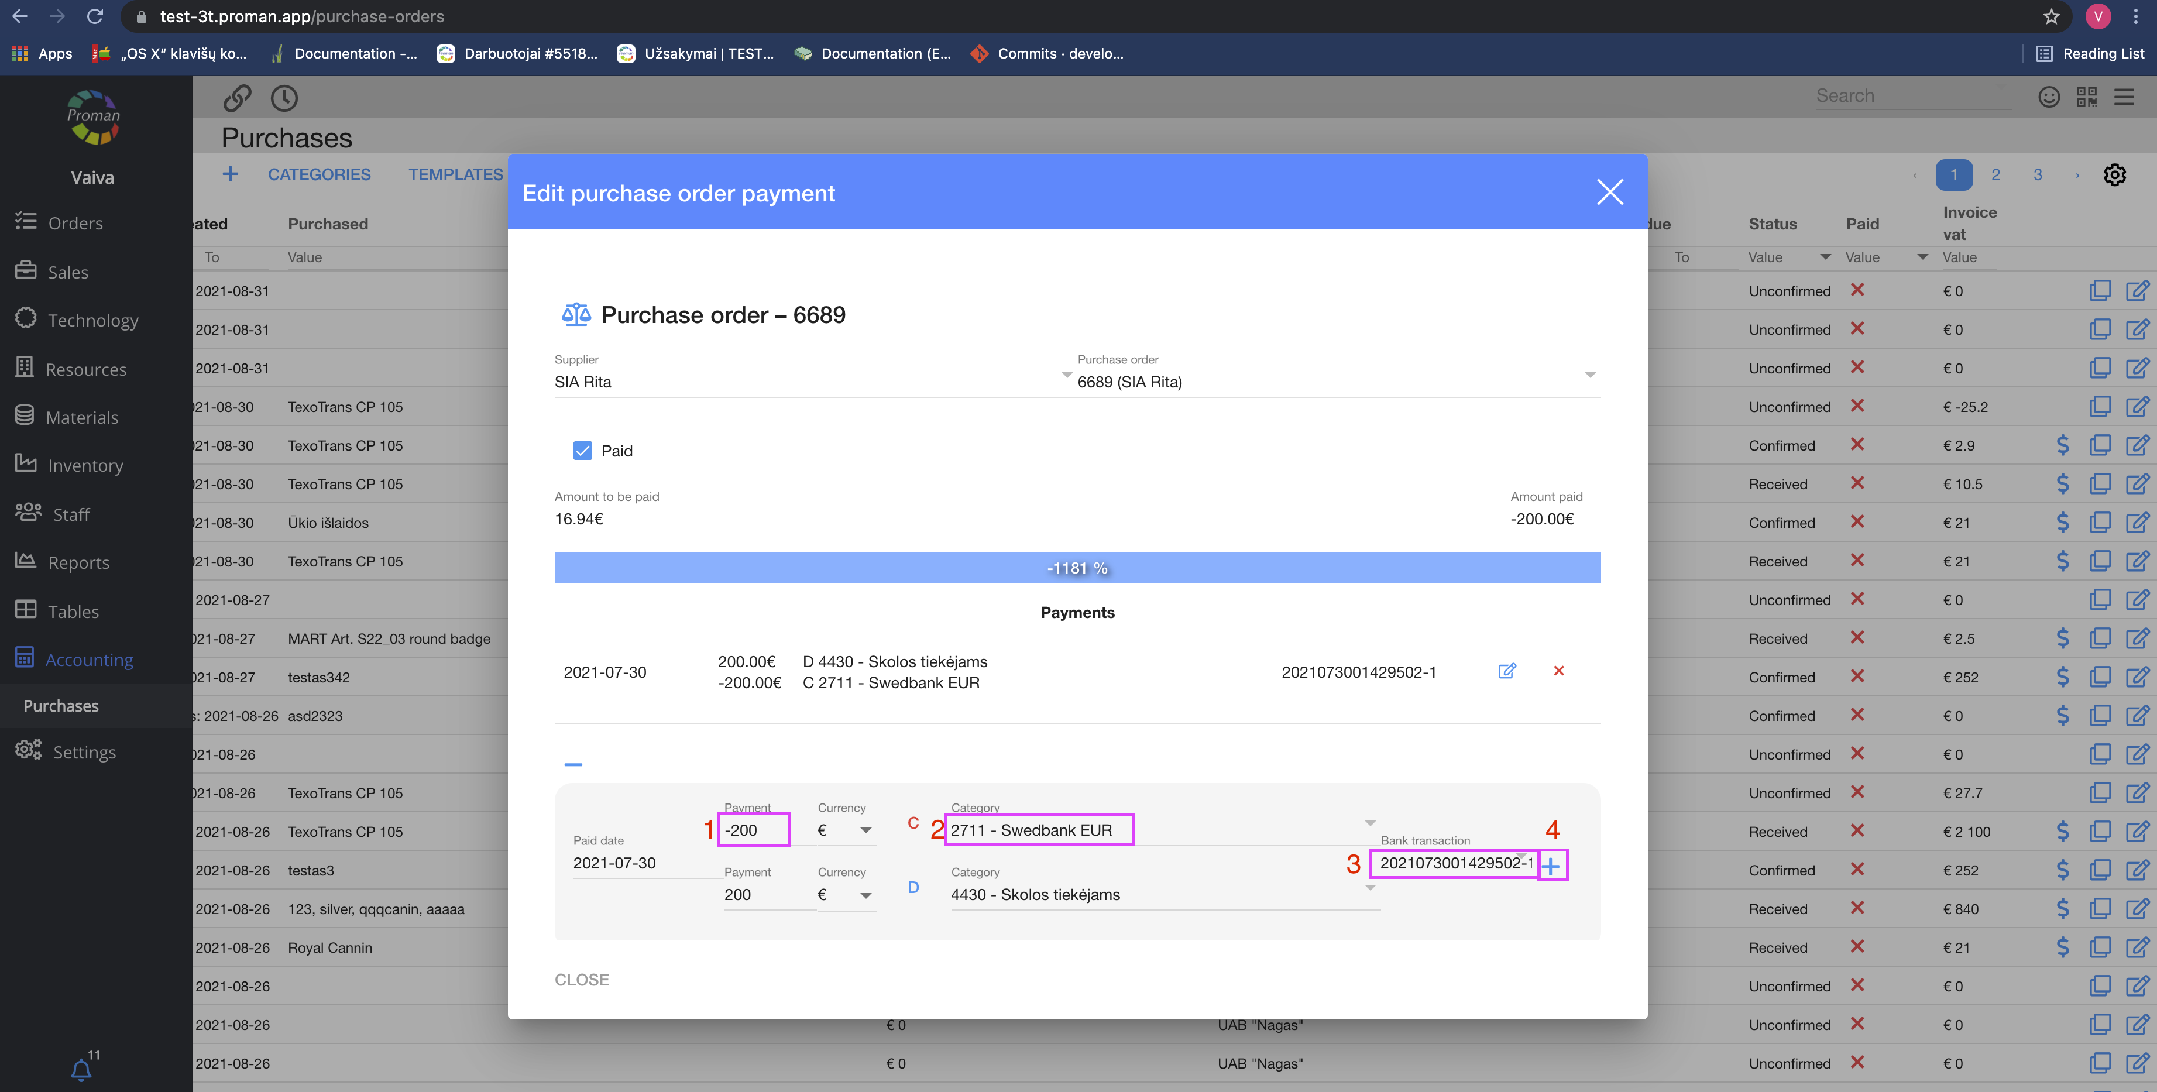
Task: Open the Currency dropdown for the -200 payment
Action: [x=865, y=830]
